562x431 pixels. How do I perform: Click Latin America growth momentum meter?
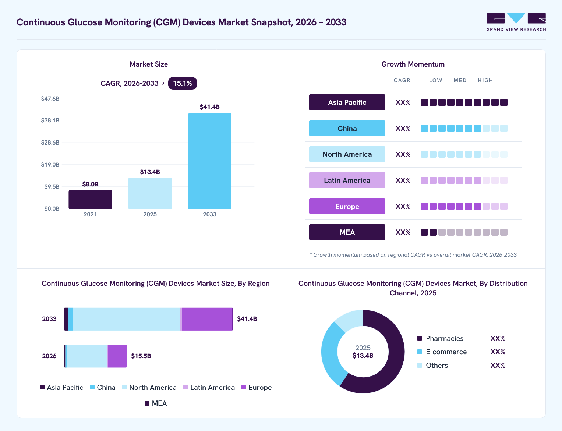(464, 180)
